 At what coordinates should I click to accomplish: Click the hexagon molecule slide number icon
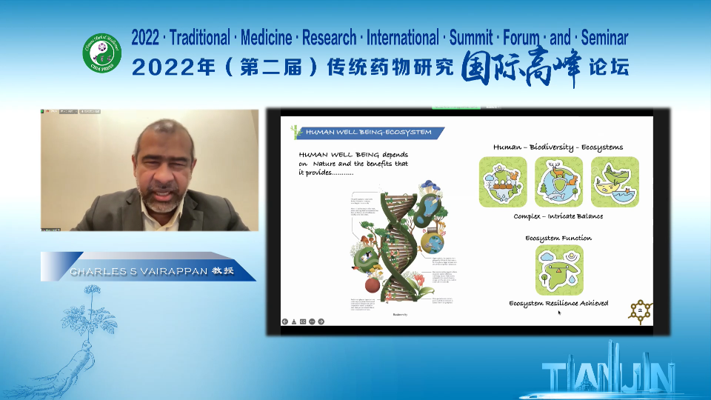tap(640, 311)
